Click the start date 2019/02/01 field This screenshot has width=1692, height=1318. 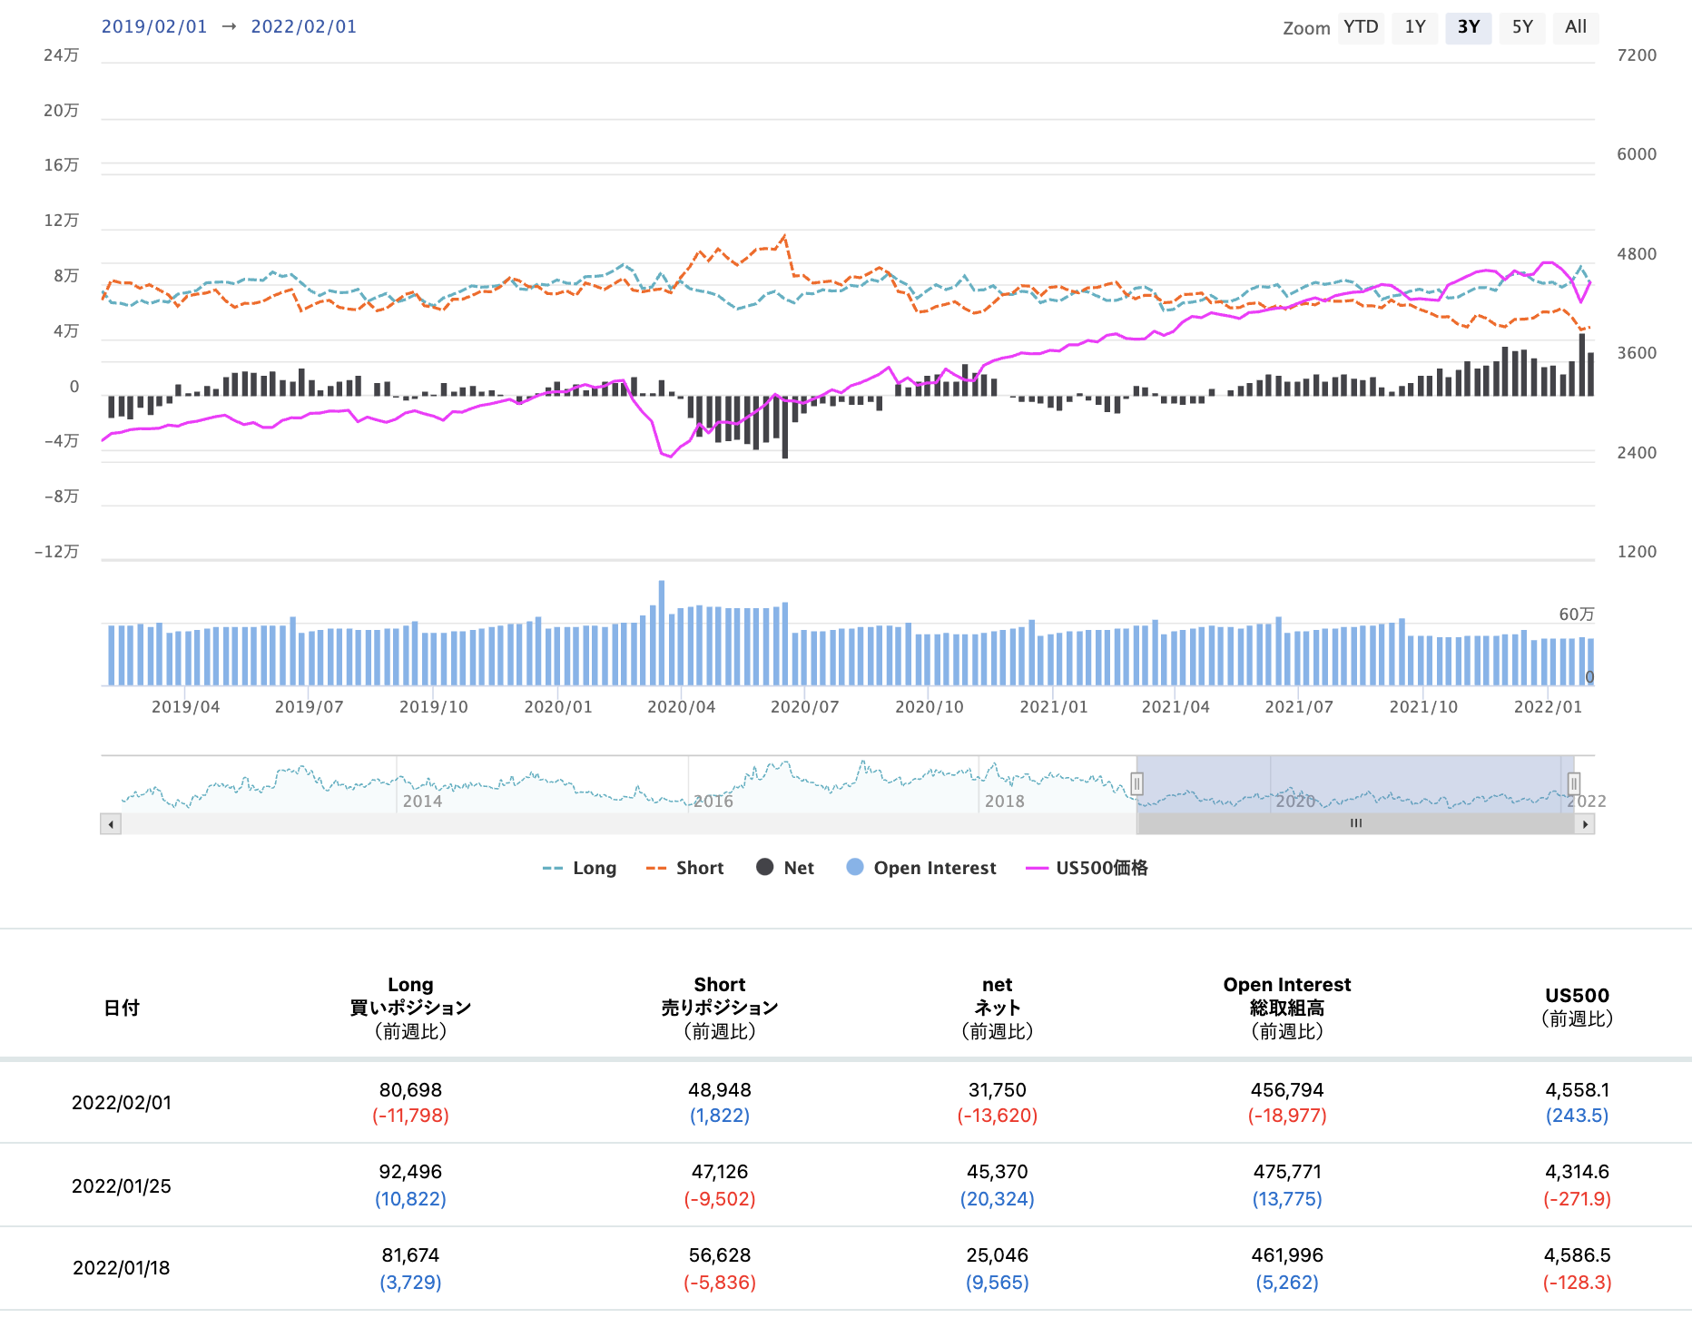[154, 26]
